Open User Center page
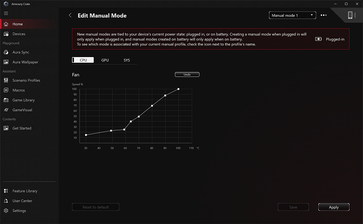The width and height of the screenshot is (363, 224). 29,201
